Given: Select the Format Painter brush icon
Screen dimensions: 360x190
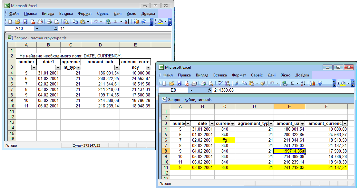Looking at the screenshot, I should coord(263,83).
